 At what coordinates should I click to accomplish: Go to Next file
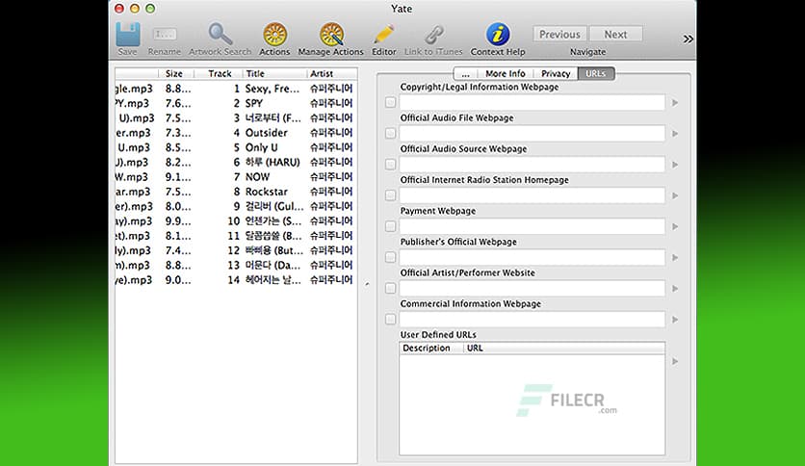tap(615, 34)
